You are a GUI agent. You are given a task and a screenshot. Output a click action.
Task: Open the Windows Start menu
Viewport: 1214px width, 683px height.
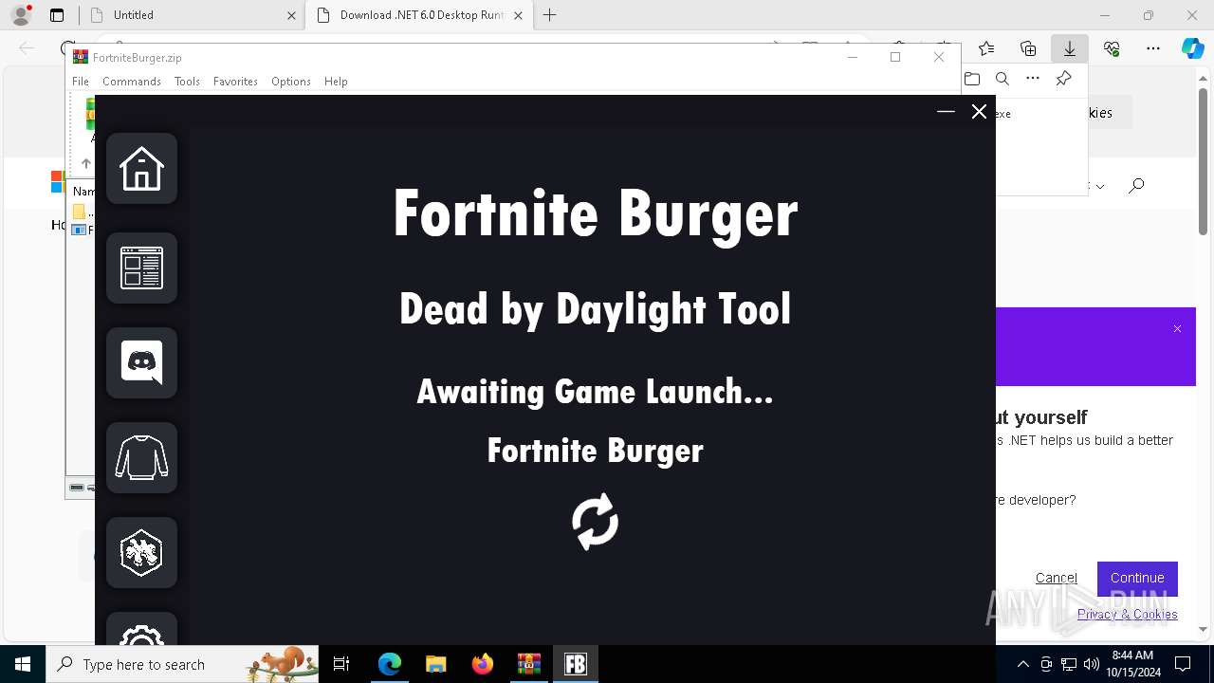[x=23, y=664]
